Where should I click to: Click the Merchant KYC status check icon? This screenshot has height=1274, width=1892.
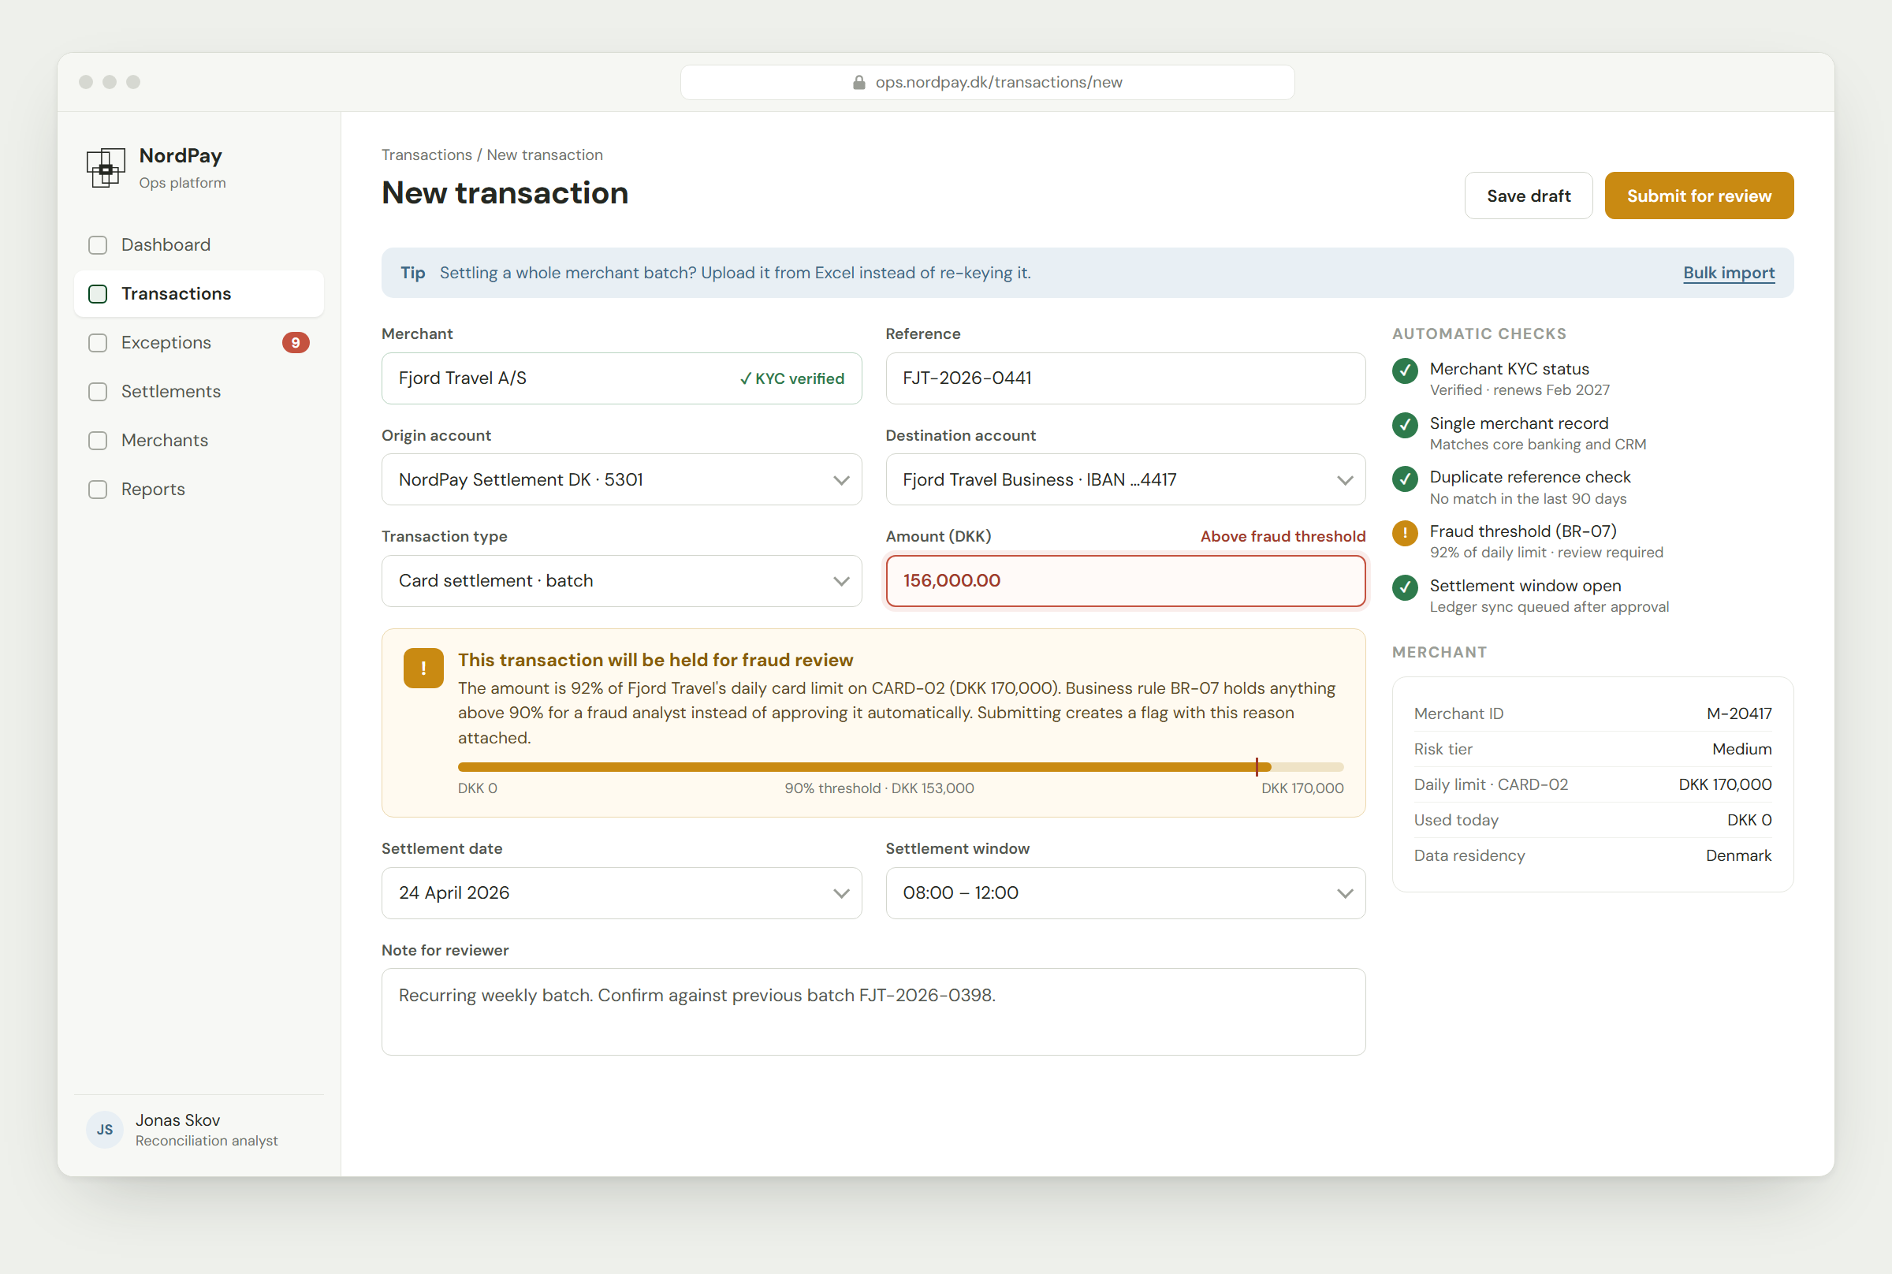point(1405,371)
